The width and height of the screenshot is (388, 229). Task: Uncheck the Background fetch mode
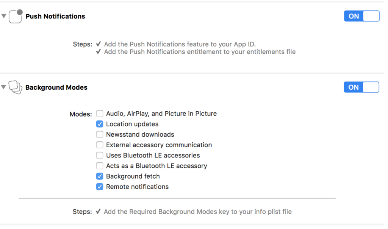click(100, 176)
